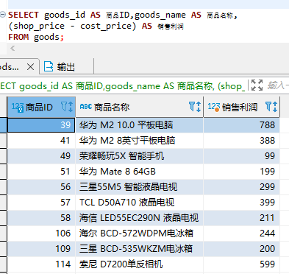
Task: Select cell TCL D50A710 液晶电视
Action: 139,203
